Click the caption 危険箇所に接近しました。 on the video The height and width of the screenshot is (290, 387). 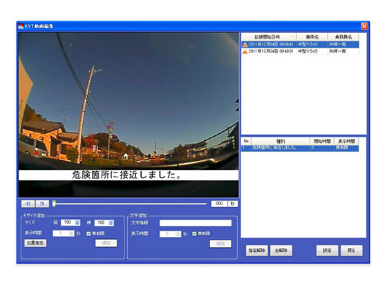click(127, 175)
